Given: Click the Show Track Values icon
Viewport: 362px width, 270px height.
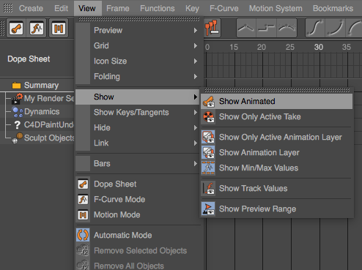Looking at the screenshot, I should coord(208,188).
